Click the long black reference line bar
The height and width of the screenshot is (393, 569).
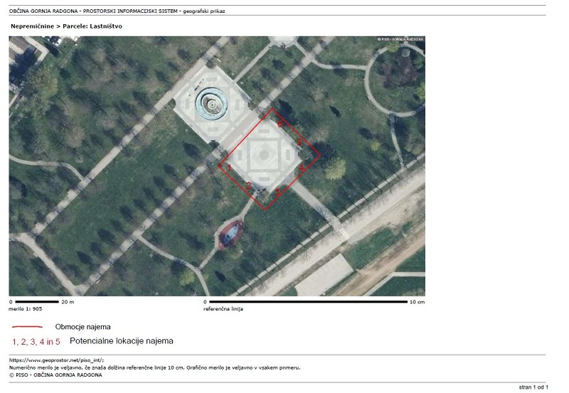click(309, 301)
